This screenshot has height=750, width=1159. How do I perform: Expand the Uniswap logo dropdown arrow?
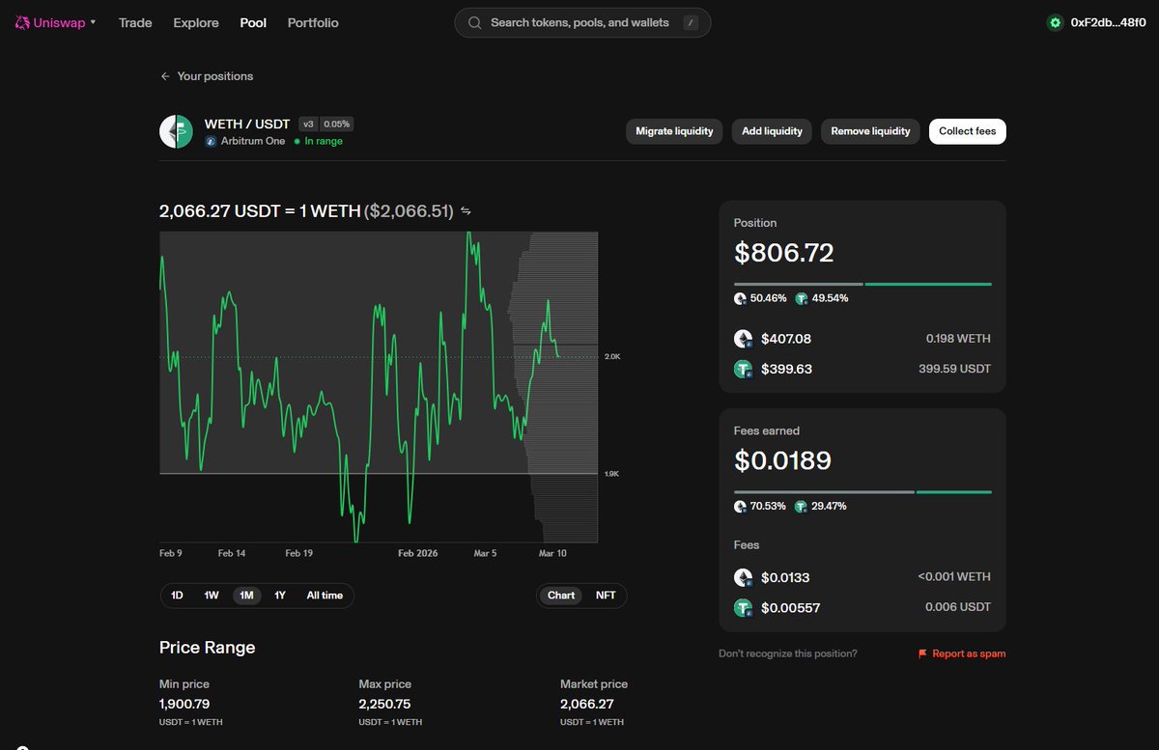coord(93,22)
